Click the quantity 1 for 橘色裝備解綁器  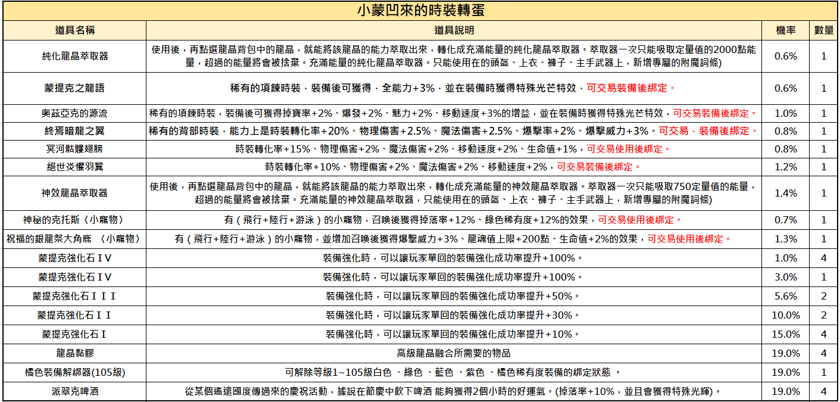824,372
